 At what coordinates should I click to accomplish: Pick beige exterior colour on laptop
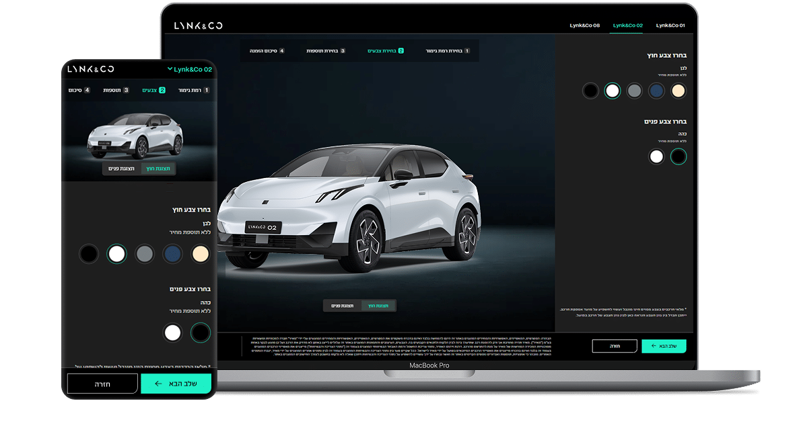pyautogui.click(x=679, y=91)
